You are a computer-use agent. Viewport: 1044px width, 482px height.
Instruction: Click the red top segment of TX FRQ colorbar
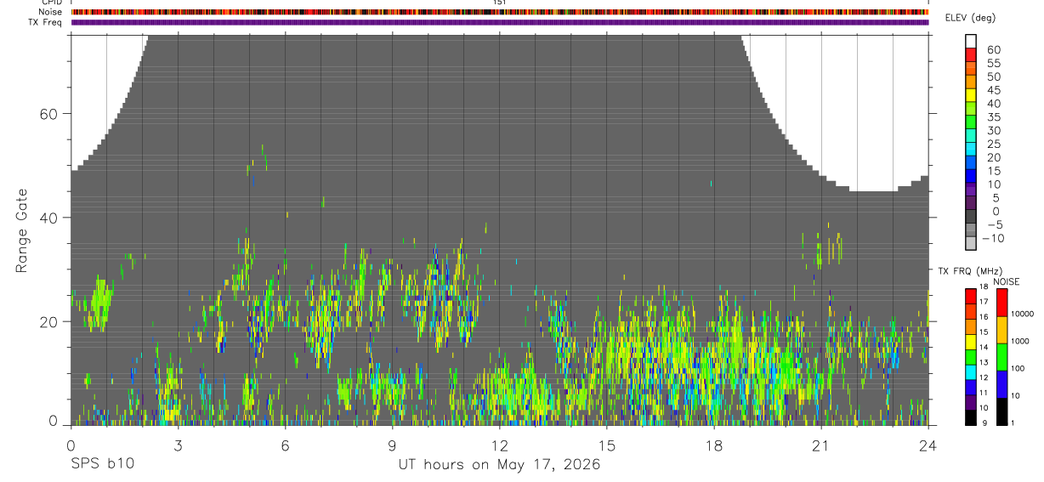pos(971,296)
